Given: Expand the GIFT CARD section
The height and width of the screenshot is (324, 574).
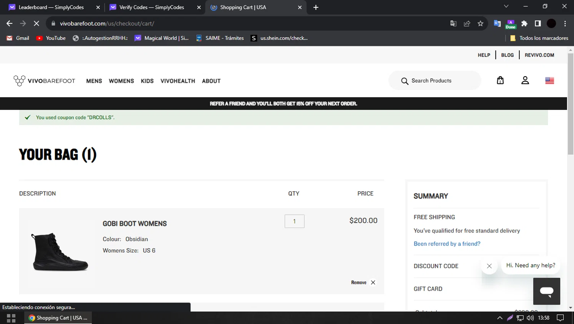Looking at the screenshot, I should (x=428, y=289).
